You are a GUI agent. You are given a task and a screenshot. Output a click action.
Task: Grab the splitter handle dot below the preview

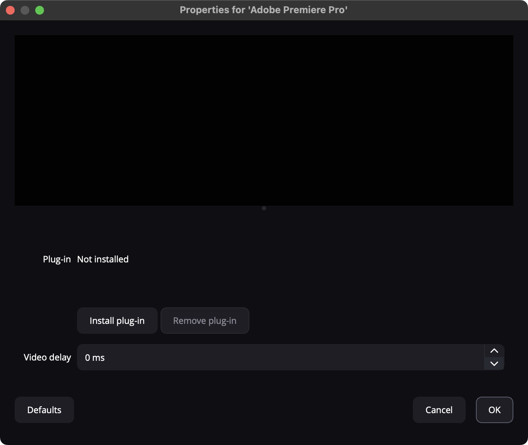tap(264, 208)
